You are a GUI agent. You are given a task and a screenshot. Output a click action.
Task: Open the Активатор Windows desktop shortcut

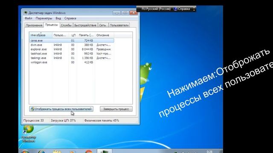click(29, 134)
